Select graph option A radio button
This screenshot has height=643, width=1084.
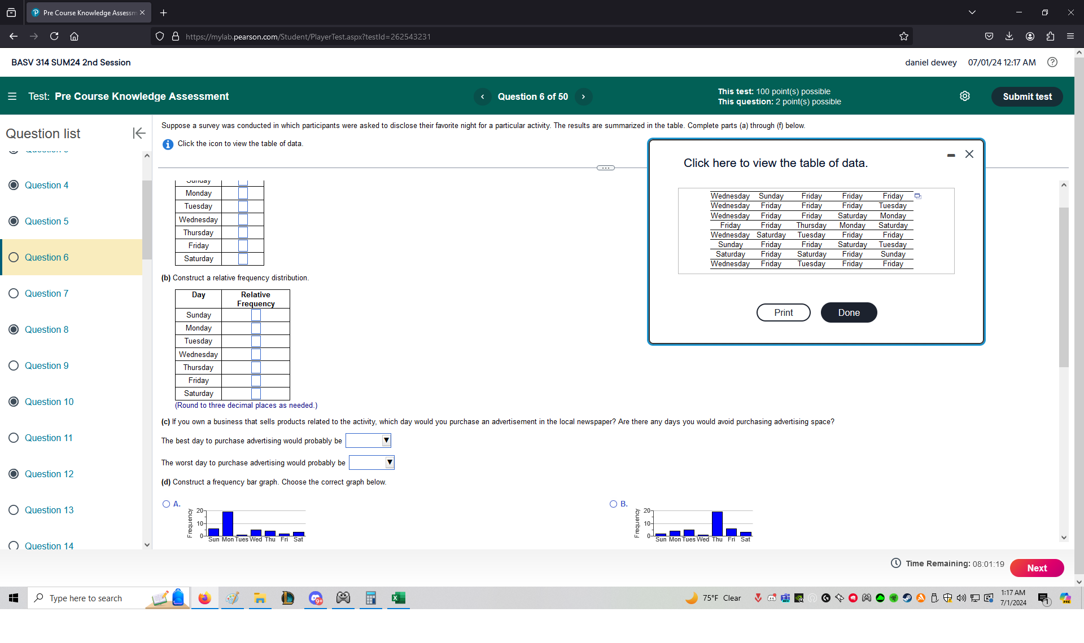[x=166, y=504]
